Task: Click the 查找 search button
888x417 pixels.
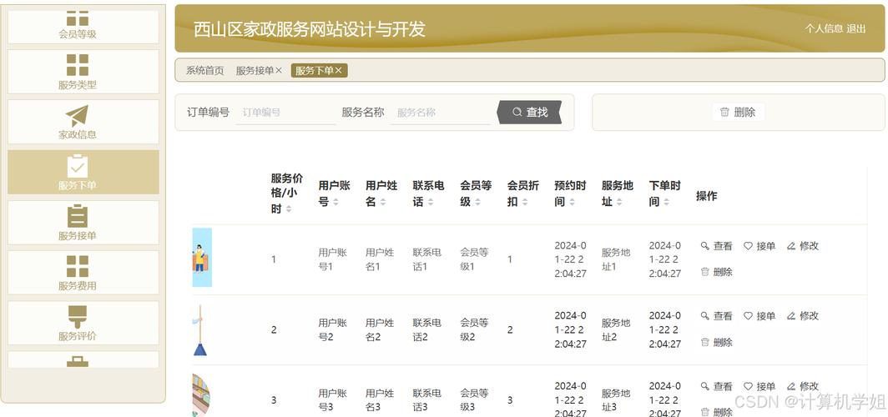Action: coord(529,112)
